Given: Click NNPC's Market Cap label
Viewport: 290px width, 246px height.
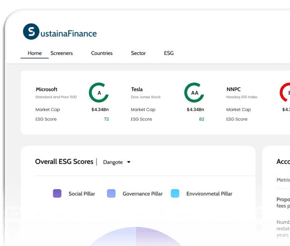Looking at the screenshot, I should point(238,109).
